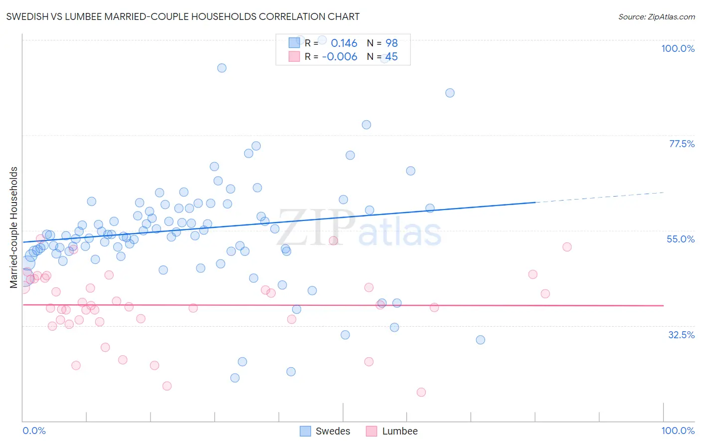The width and height of the screenshot is (701, 445).
Task: Click the 55.0% y-axis label
Action: [x=681, y=239]
